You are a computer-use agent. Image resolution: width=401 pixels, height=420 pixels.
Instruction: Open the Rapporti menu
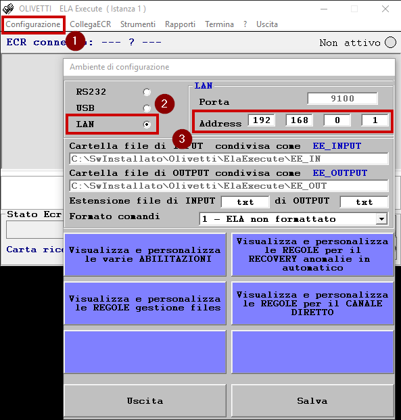pos(180,24)
